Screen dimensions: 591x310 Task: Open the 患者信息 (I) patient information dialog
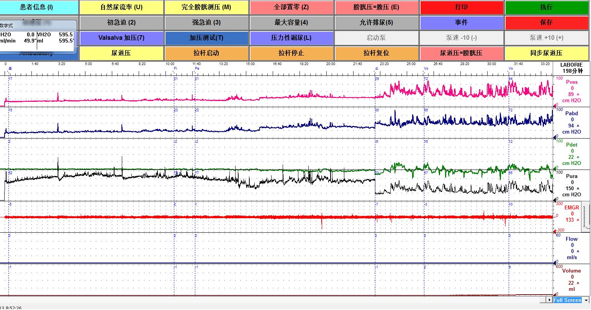tap(39, 7)
